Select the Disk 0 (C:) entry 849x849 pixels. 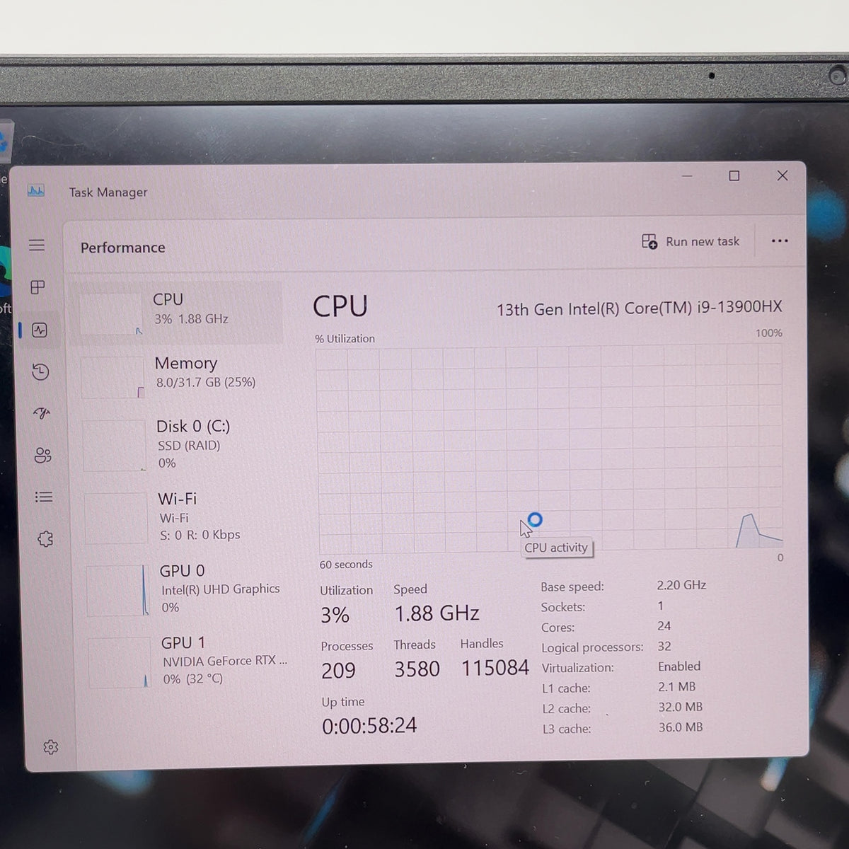click(180, 444)
